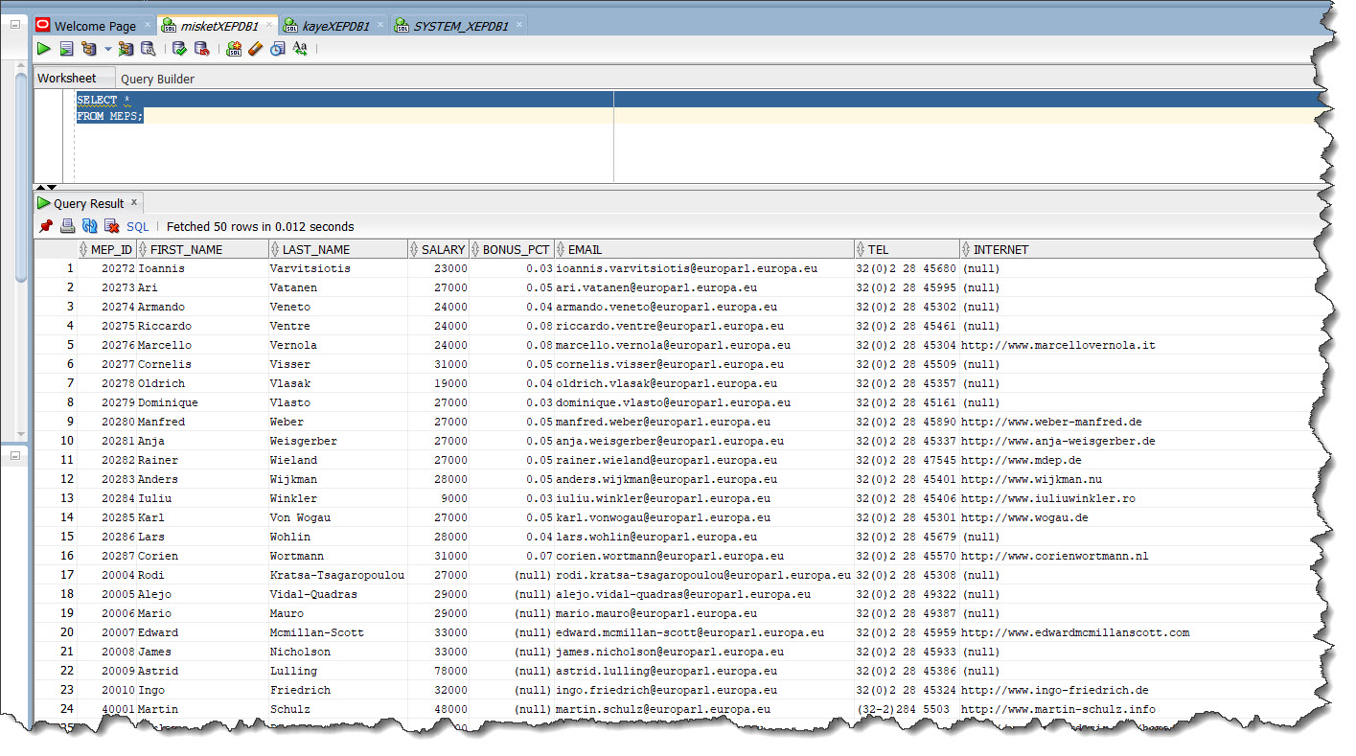Click the Clear eraser icon
The width and height of the screenshot is (1356, 756).
pos(255,48)
